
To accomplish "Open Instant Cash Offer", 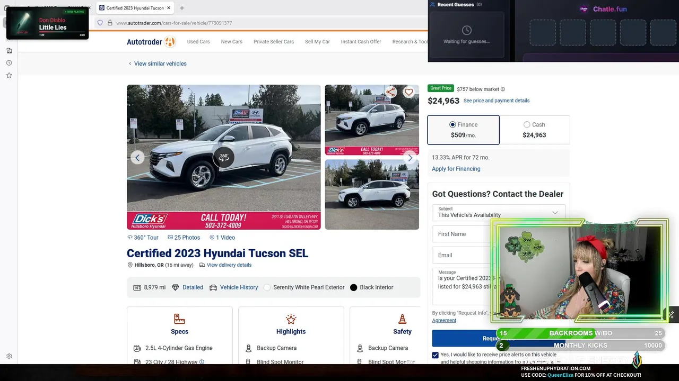I will 361,42.
